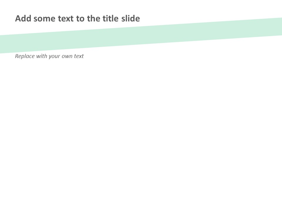This screenshot has height=212, width=282.
Task: Place cursor just before 'Replace' in subtitle
Action: pos(15,56)
